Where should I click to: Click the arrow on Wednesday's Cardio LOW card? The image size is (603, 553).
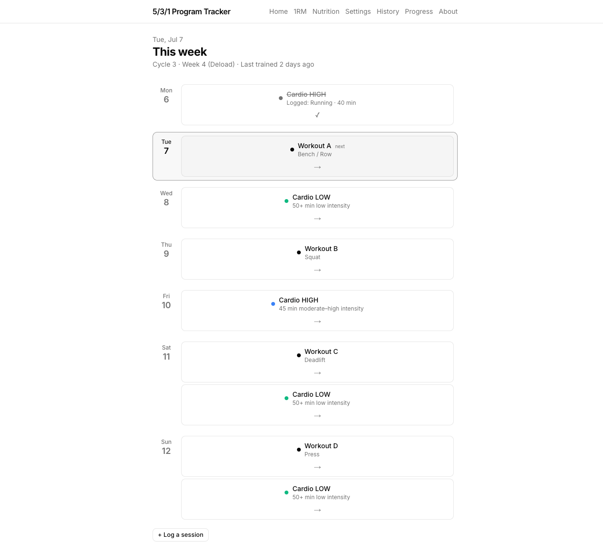coord(317,219)
